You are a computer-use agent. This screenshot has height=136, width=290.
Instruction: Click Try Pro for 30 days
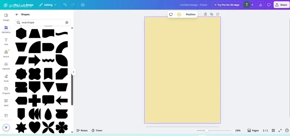227,5
